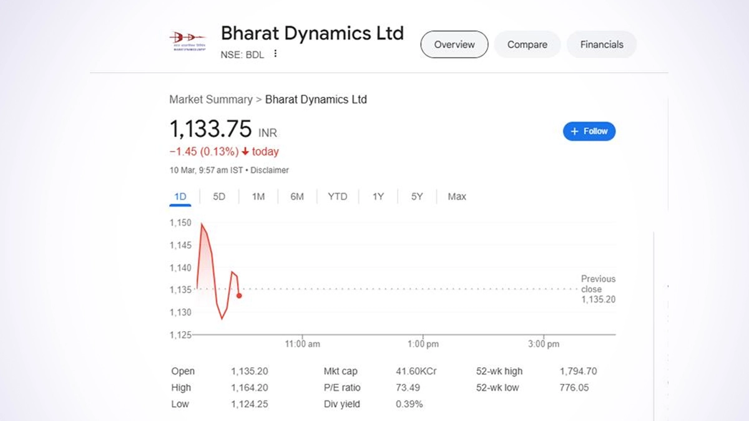Switch chart range to 5D

click(219, 196)
